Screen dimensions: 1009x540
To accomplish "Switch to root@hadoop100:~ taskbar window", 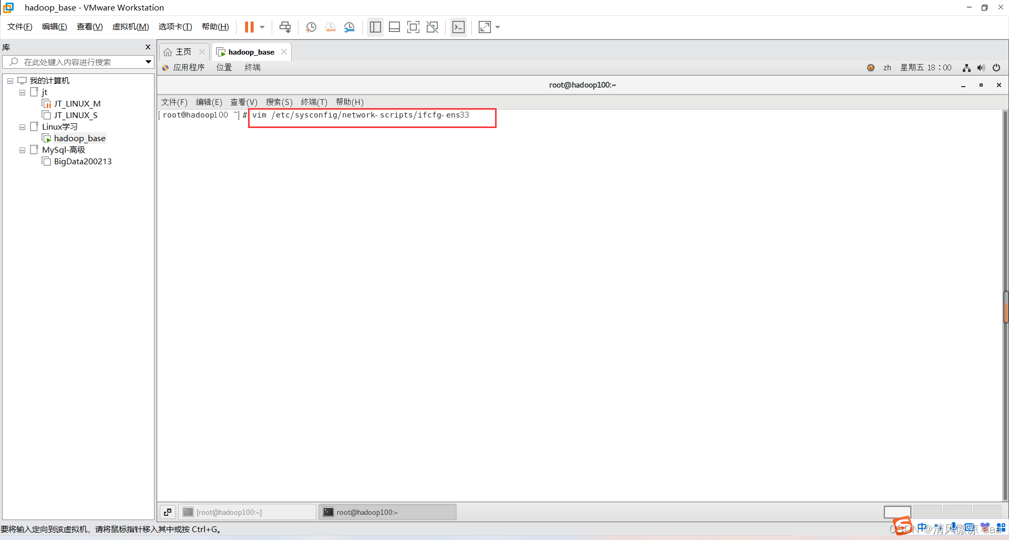I will click(387, 512).
